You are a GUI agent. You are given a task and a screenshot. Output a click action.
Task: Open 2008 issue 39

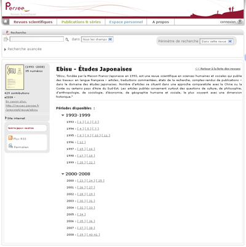tap(81, 235)
